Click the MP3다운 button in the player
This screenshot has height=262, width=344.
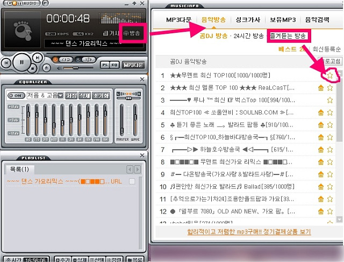click(133, 65)
